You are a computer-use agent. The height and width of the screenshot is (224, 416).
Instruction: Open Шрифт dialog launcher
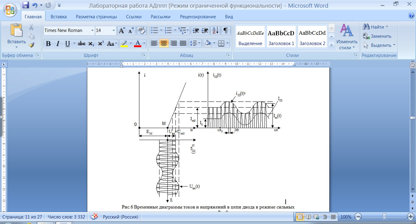(x=143, y=55)
